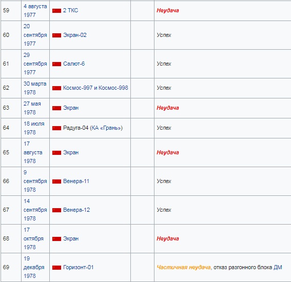Open the 2 ТКС link
291x282 pixels.
click(70, 10)
